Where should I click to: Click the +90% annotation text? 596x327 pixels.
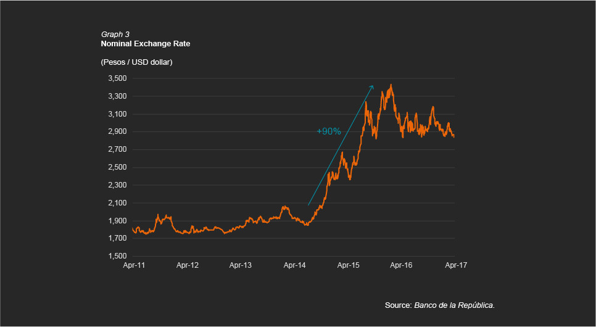tap(328, 131)
